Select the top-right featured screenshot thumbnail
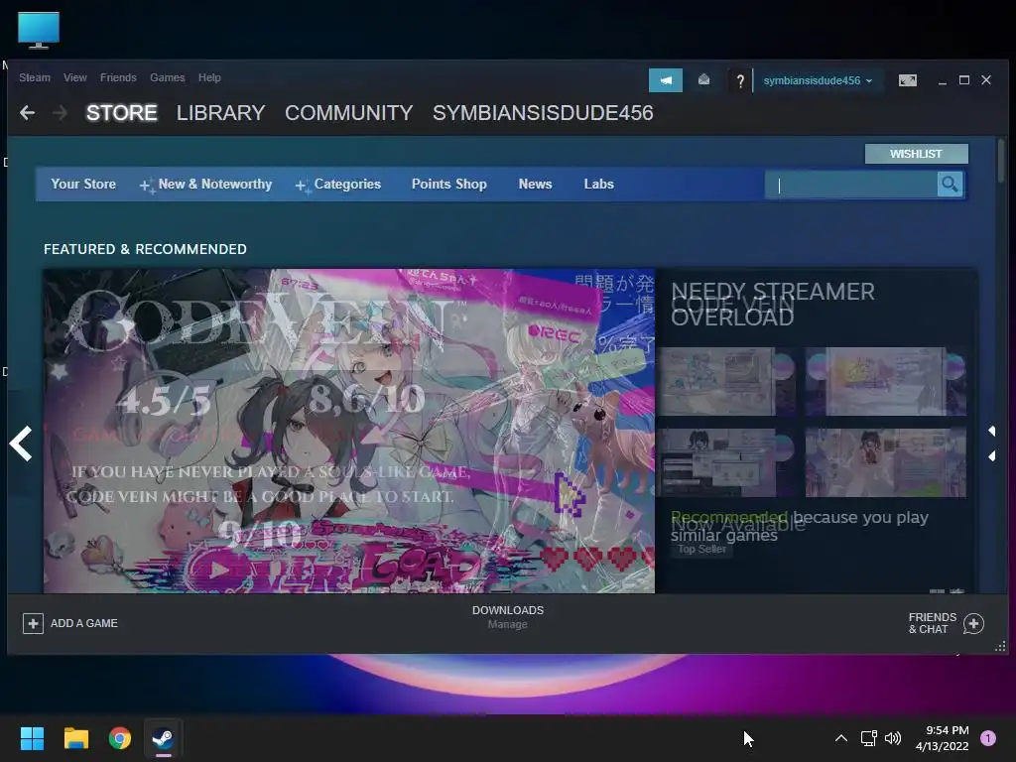 (886, 381)
